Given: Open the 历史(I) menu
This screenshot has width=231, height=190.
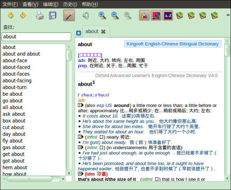Looking at the screenshot, I should click(70, 4).
